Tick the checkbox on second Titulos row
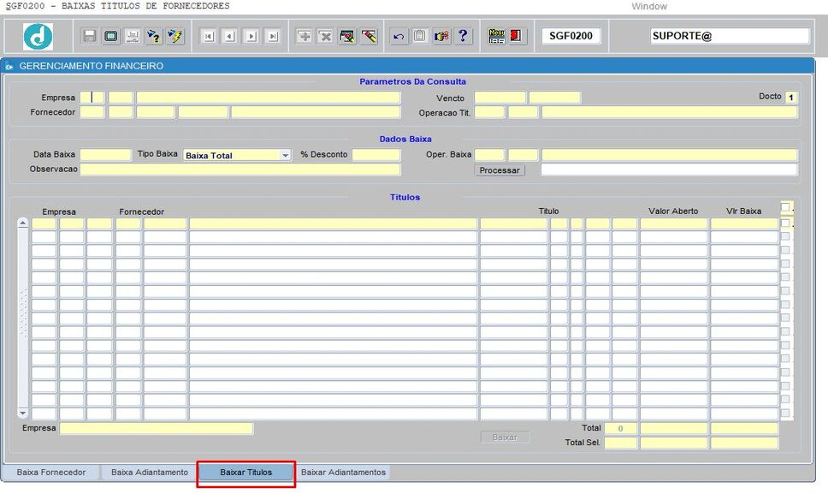828x494 pixels. pos(785,236)
